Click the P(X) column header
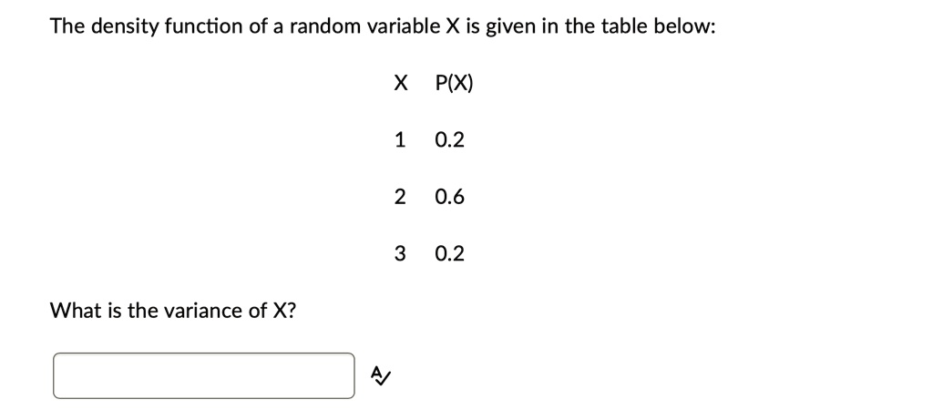Screen dimensions: 933x410 click(x=455, y=84)
